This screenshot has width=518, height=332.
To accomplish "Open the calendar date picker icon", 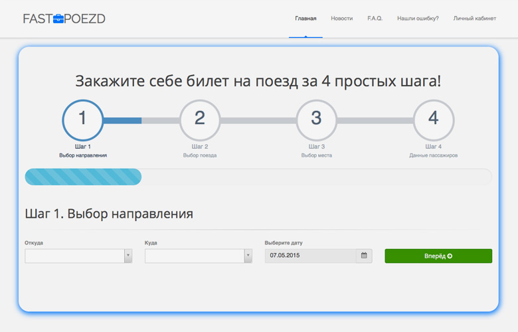I will click(x=364, y=256).
